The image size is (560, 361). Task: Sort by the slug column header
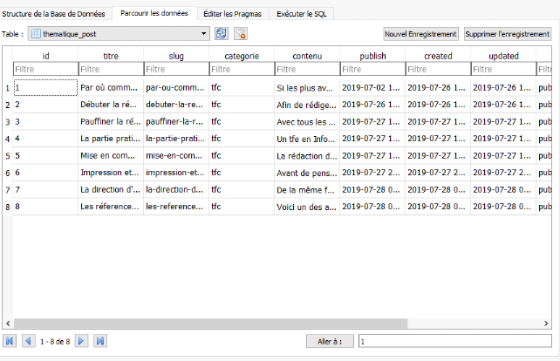176,56
